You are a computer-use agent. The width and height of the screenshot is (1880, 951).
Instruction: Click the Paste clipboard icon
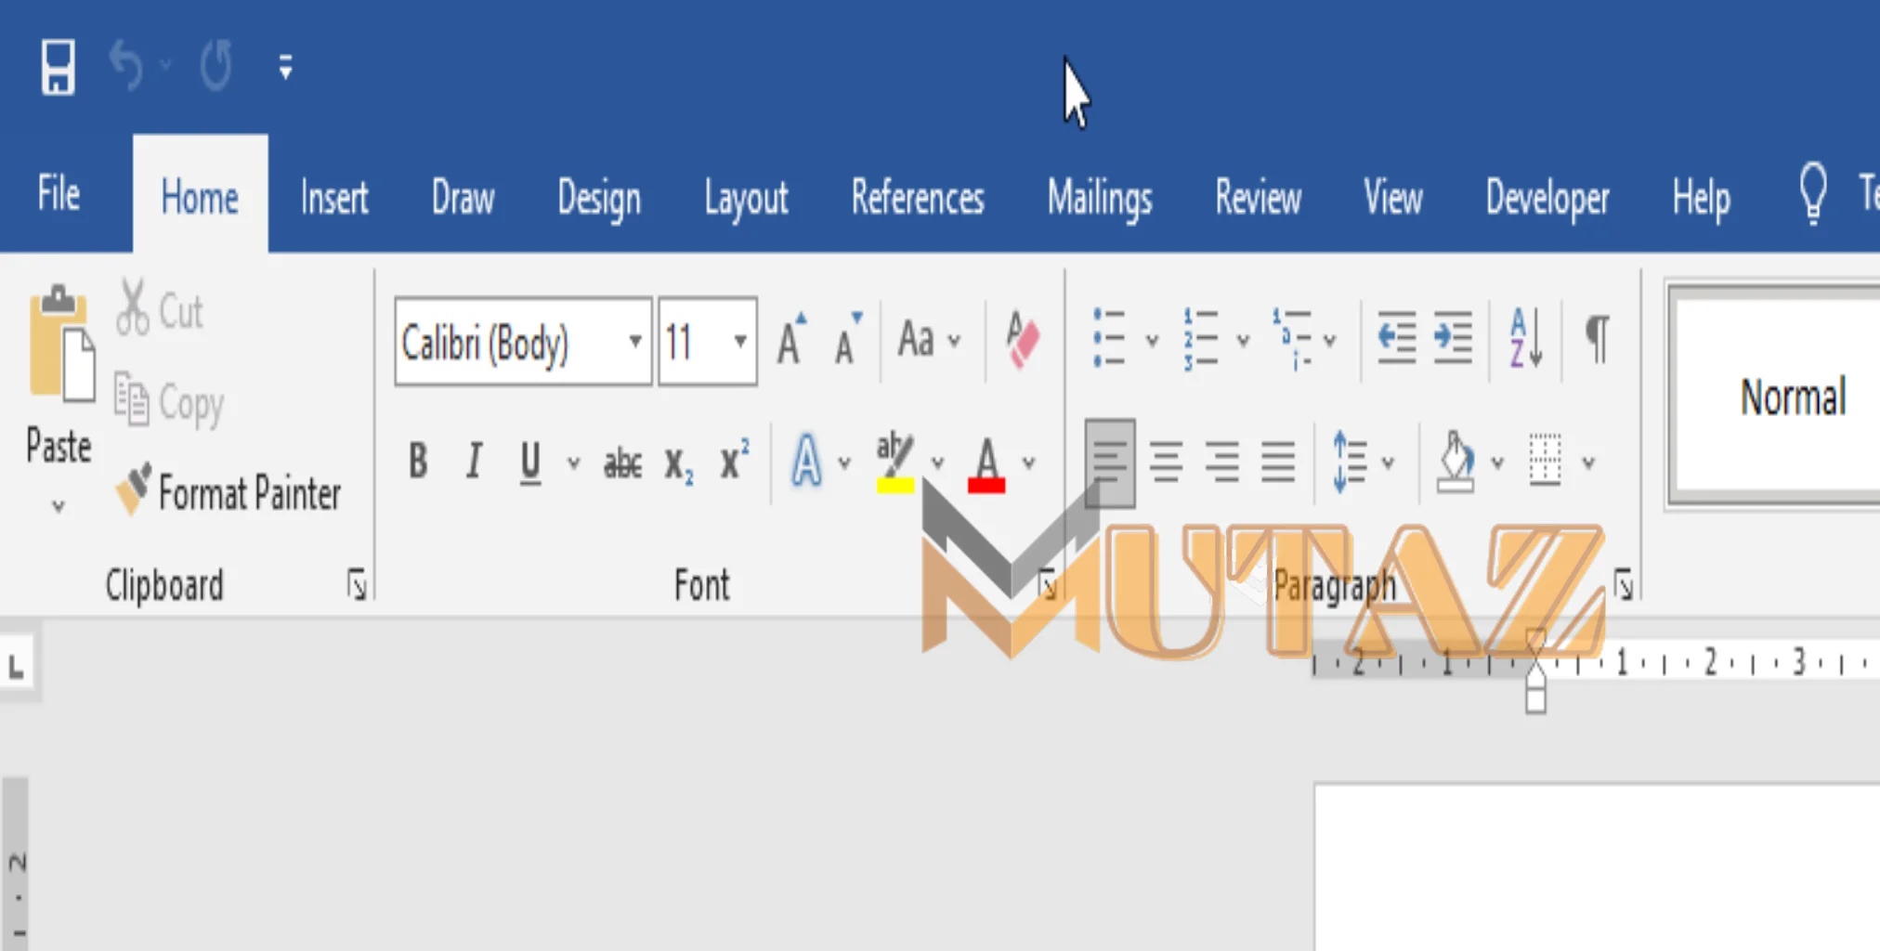(61, 344)
